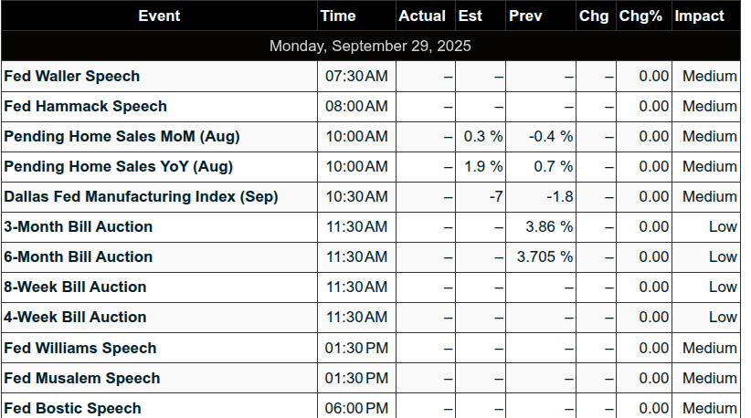
Task: Open the Fed Hammack Speech event
Action: (85, 106)
